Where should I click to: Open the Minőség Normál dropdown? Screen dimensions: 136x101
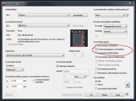click(115, 31)
